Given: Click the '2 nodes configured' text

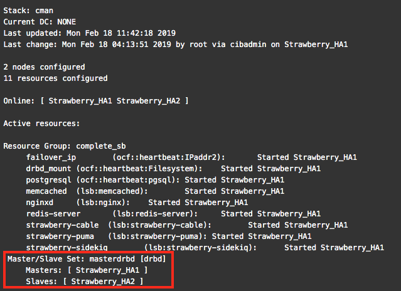Looking at the screenshot, I should point(44,67).
